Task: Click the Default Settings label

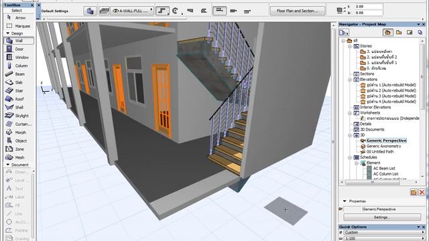Action: click(x=55, y=11)
